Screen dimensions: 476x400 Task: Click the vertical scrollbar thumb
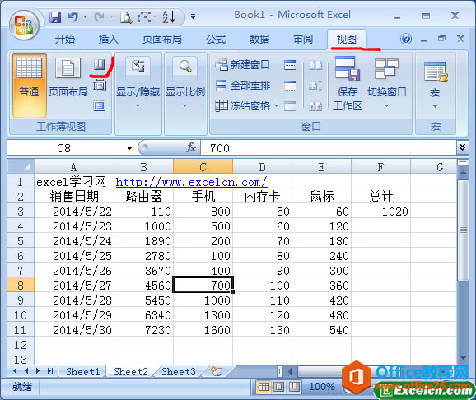pyautogui.click(x=463, y=230)
